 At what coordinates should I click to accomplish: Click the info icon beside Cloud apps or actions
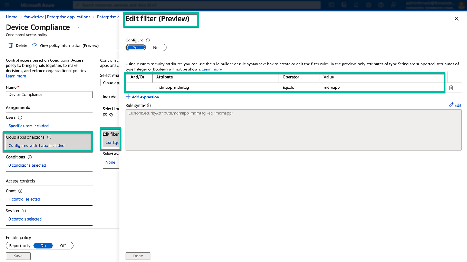[49, 137]
